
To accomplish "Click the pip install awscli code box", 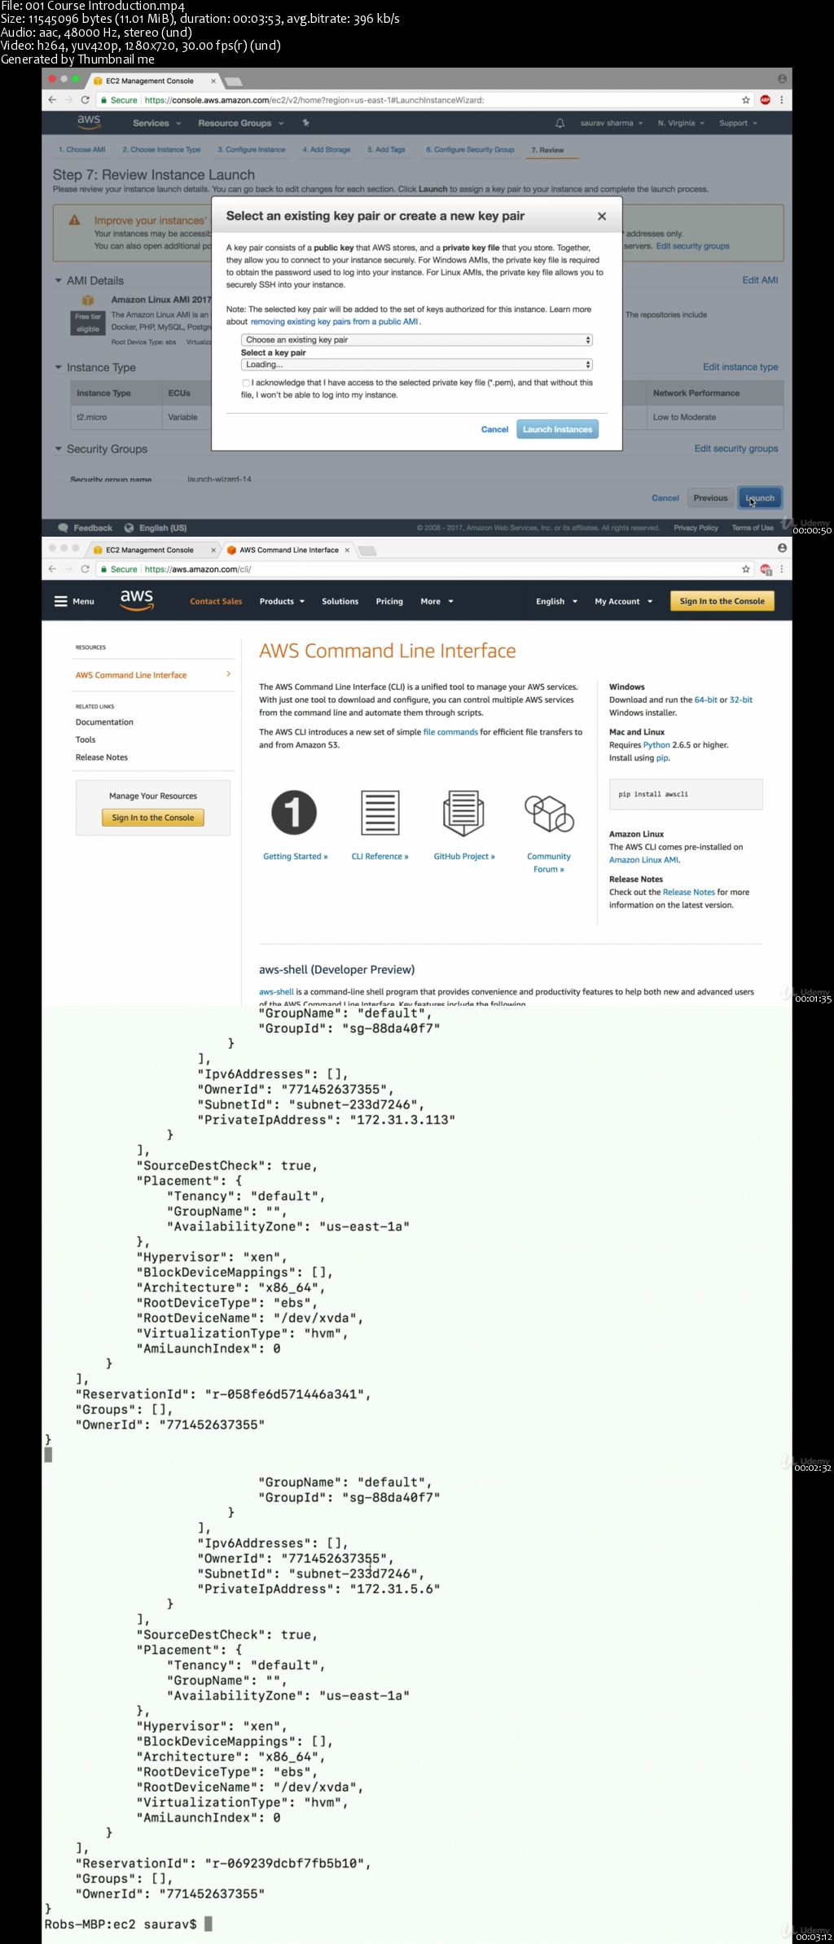I will click(686, 794).
